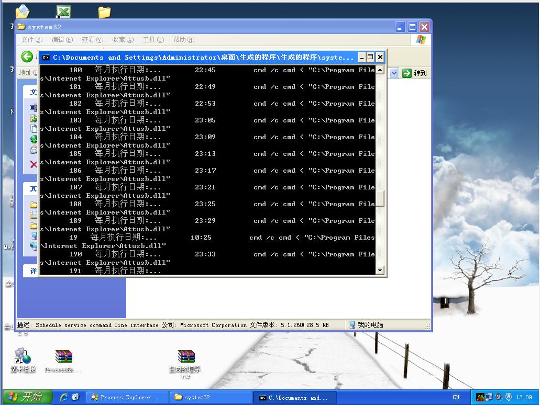Screen dimensions: 540x405
Task: Select the folder icon at the top of the desktop
Action: (x=104, y=12)
